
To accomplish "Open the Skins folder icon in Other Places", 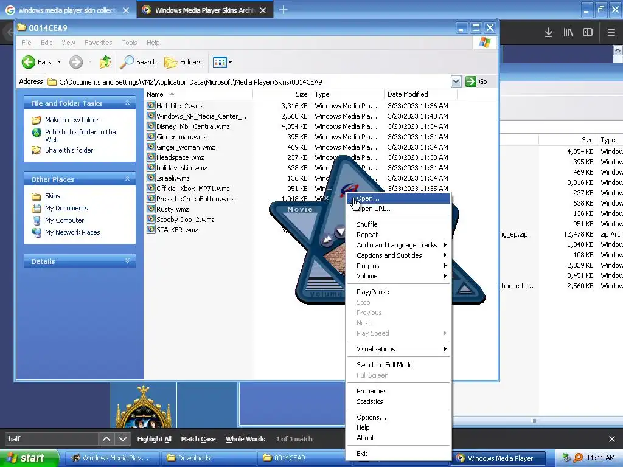I will coord(37,196).
